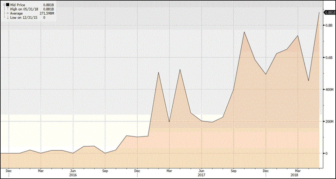Click the Low value 0 in legend
Image resolution: width=336 pixels, height=179 pixels.
pos(44,18)
